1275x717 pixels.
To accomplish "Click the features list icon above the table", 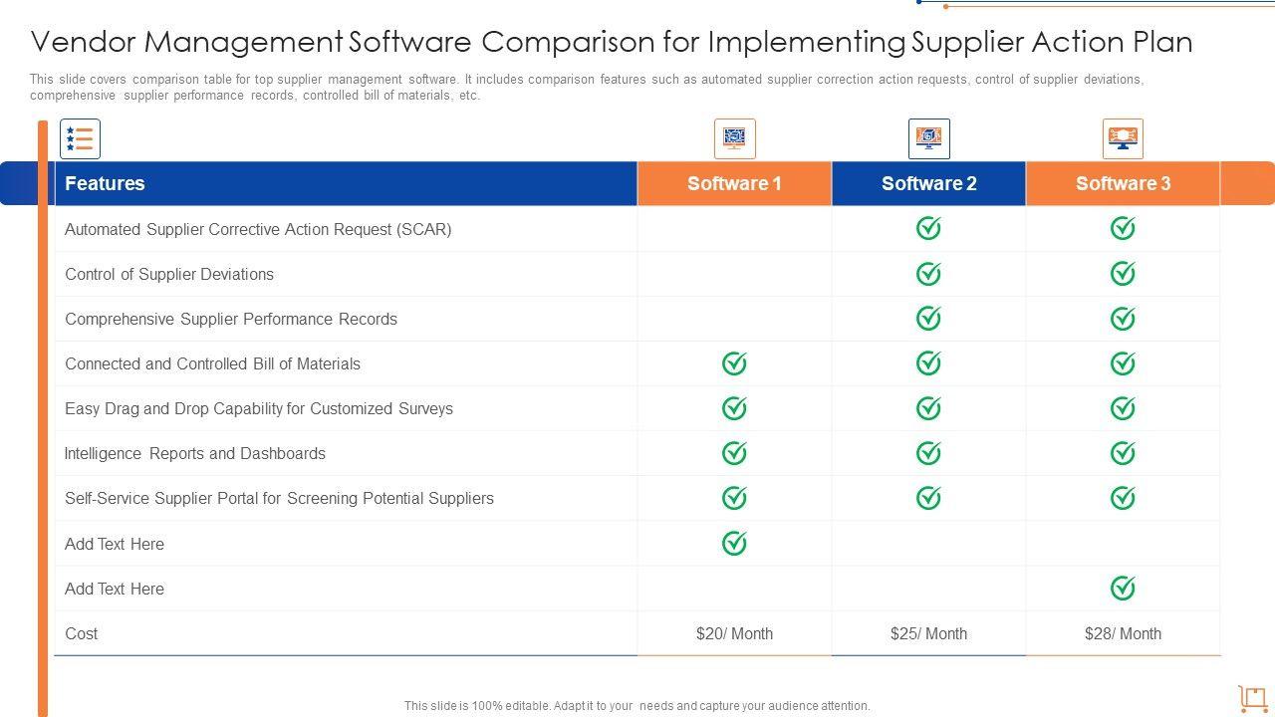I will [80, 138].
